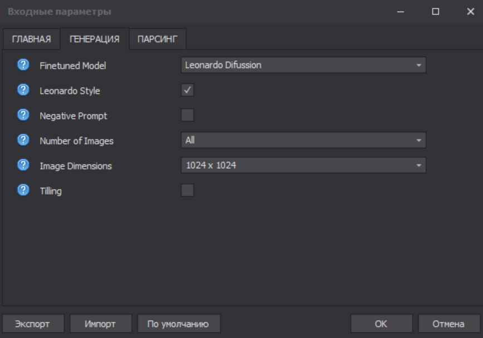Open the Image Dimensions dropdown
The height and width of the screenshot is (338, 483).
[x=304, y=165]
